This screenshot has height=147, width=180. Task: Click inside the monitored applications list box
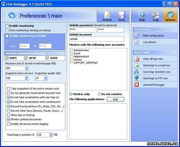pos(98,121)
